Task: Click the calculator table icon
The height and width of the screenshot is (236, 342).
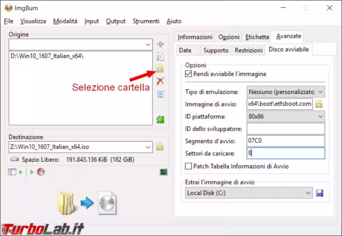Action: click(x=12, y=172)
